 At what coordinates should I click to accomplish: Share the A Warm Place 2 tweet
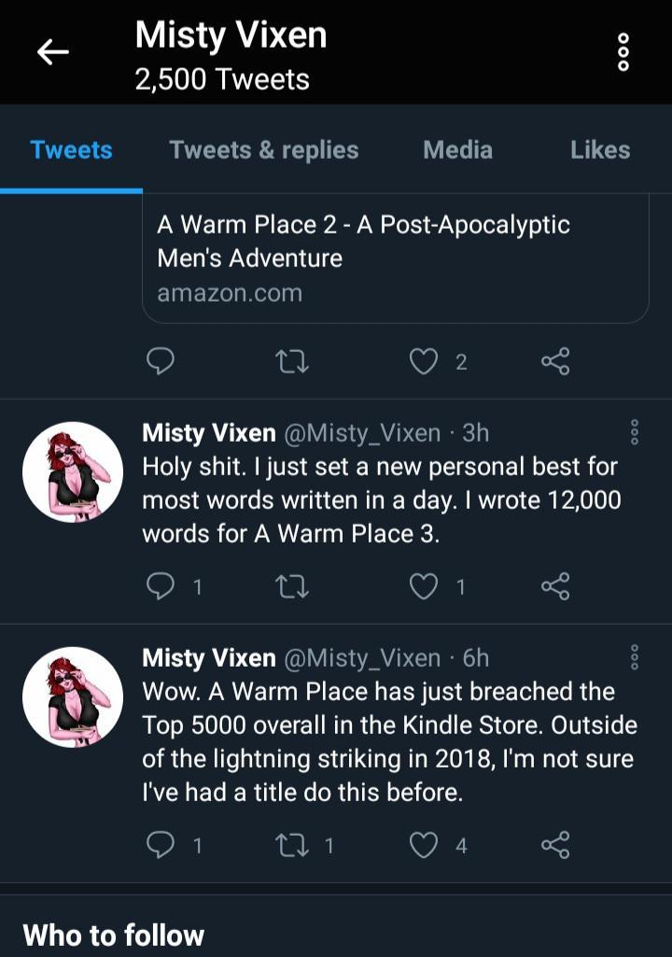tap(557, 362)
